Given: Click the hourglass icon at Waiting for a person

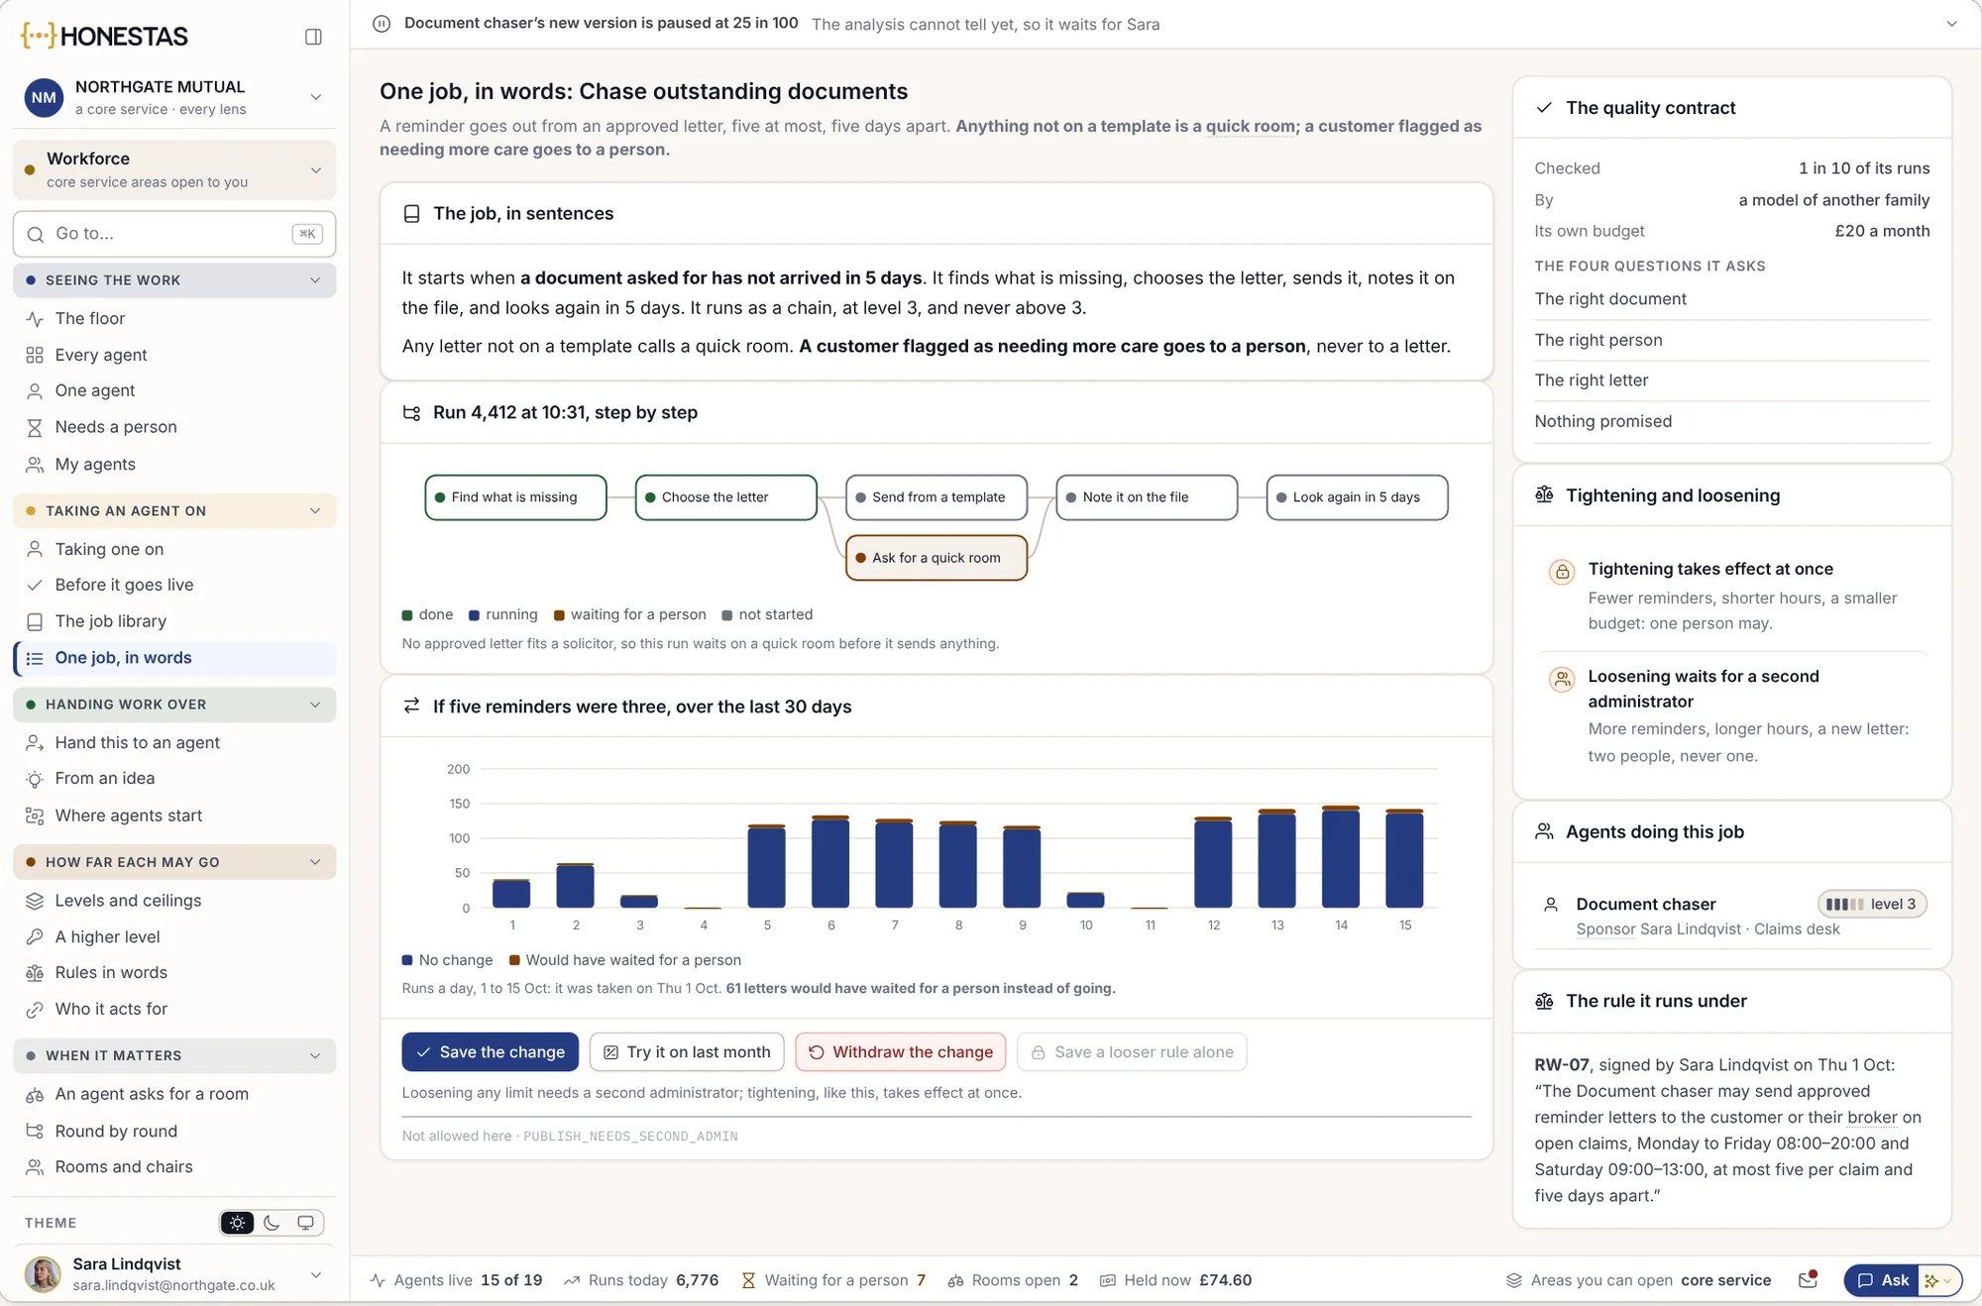Looking at the screenshot, I should click(x=748, y=1280).
